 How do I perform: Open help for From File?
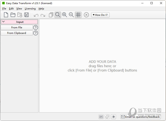coord(36,27)
